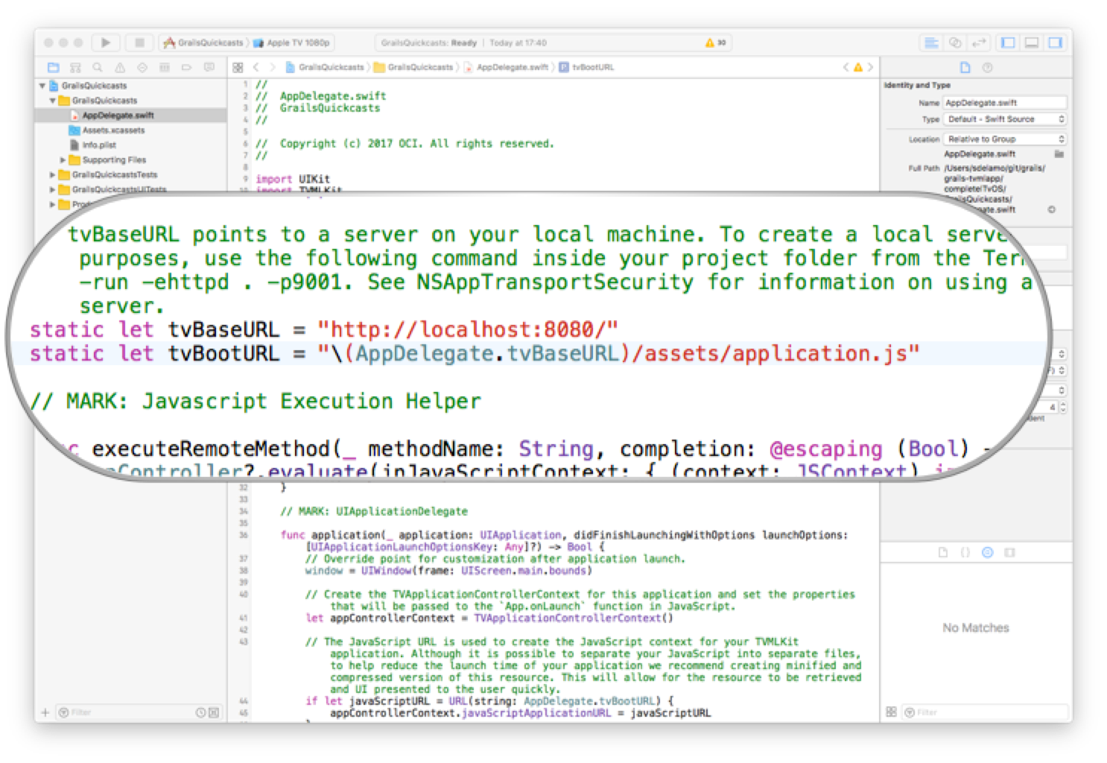The height and width of the screenshot is (763, 1107).
Task: Click the Name field in File inspector
Action: click(x=1006, y=103)
